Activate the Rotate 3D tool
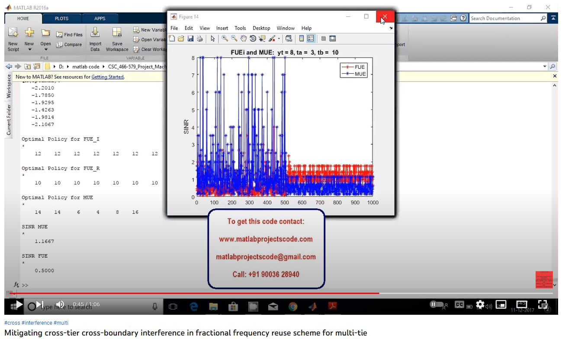The height and width of the screenshot is (339, 562). coord(253,39)
